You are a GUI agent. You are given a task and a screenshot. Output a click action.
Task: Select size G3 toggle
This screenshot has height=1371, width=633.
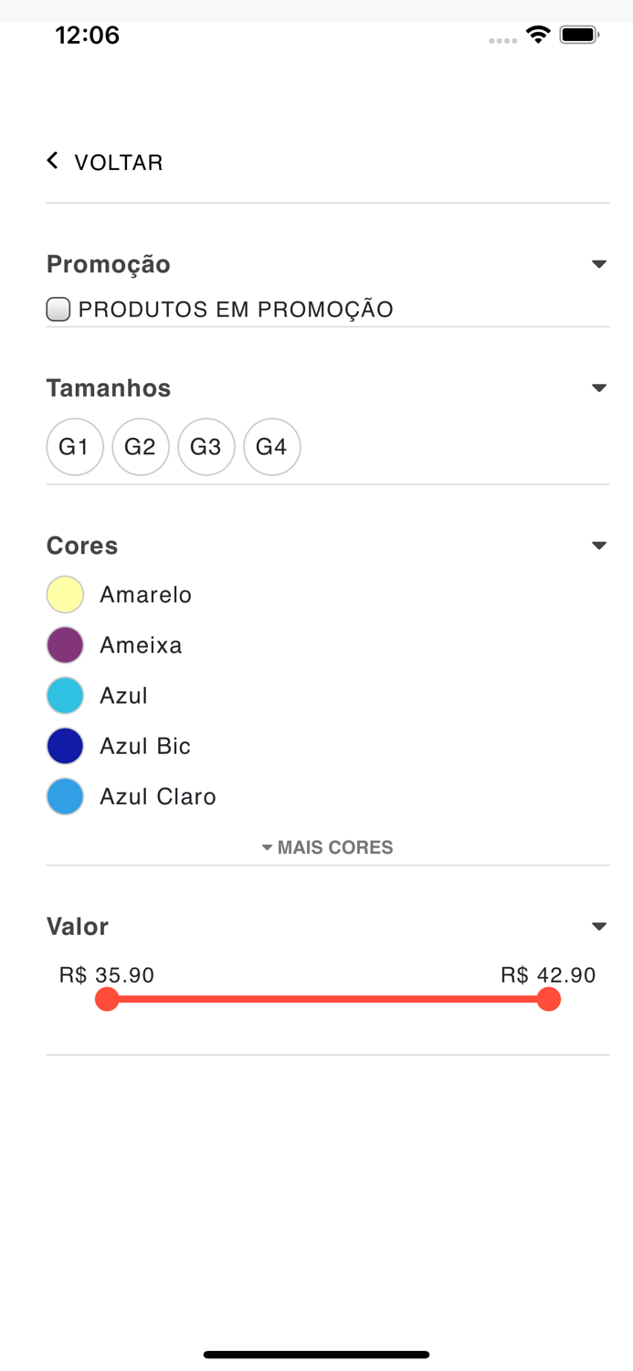[206, 446]
